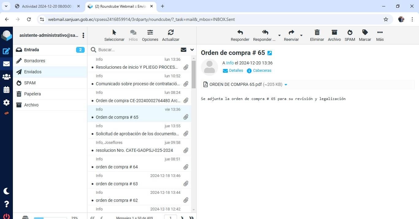This screenshot has width=419, height=219.
Task: Expand the Responder a todos dropdown arrow
Action: pyautogui.click(x=279, y=35)
